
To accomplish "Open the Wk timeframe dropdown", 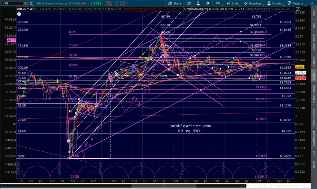I will click(x=219, y=3).
